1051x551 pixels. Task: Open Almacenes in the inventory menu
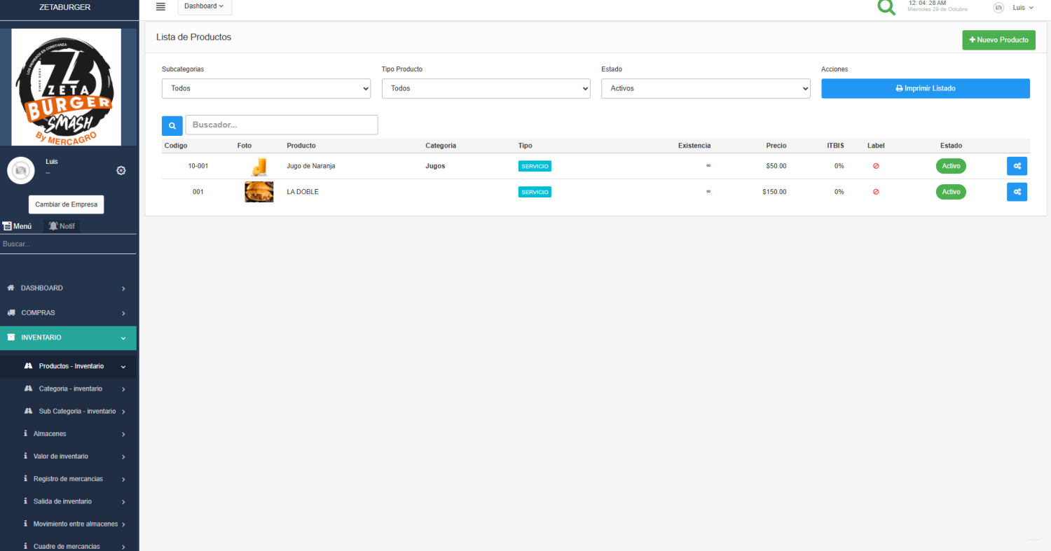50,434
